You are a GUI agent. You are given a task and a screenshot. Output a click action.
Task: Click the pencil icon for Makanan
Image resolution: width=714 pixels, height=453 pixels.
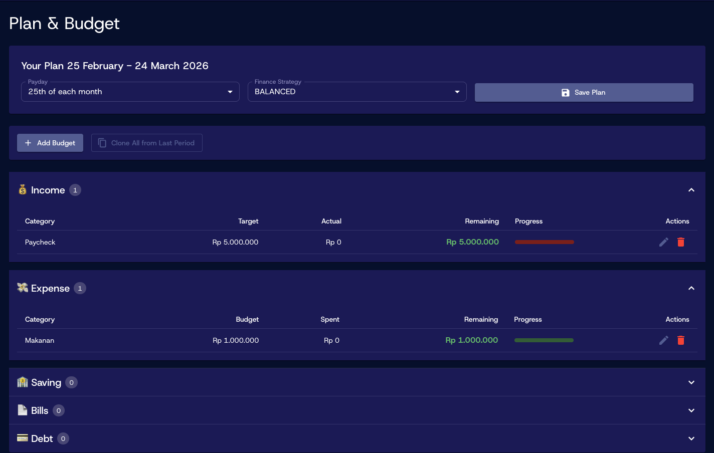[x=663, y=340]
